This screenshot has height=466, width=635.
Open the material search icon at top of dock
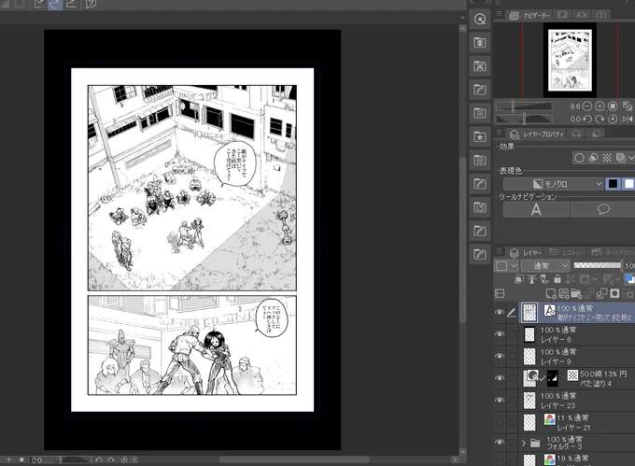[480, 19]
